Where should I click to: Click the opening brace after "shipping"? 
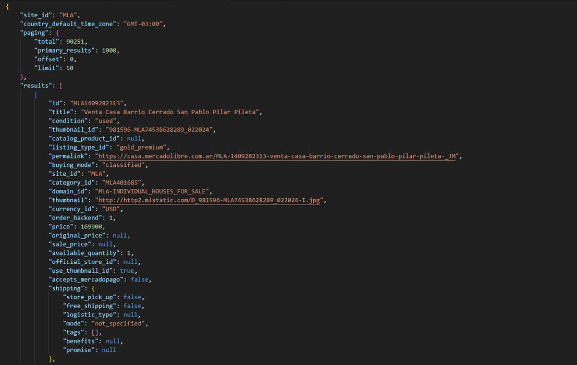(93, 288)
